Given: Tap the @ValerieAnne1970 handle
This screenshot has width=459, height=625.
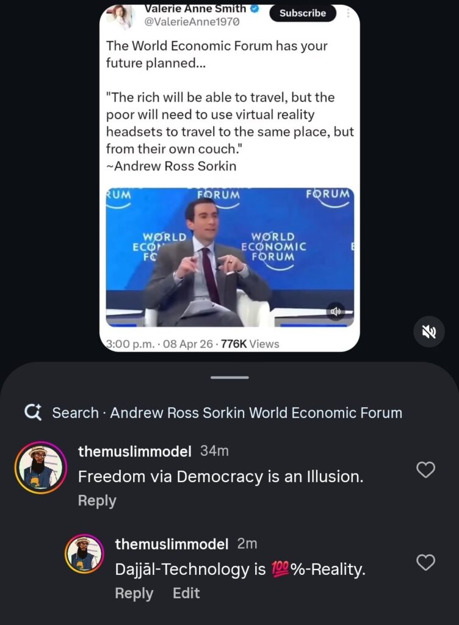Looking at the screenshot, I should [x=190, y=22].
